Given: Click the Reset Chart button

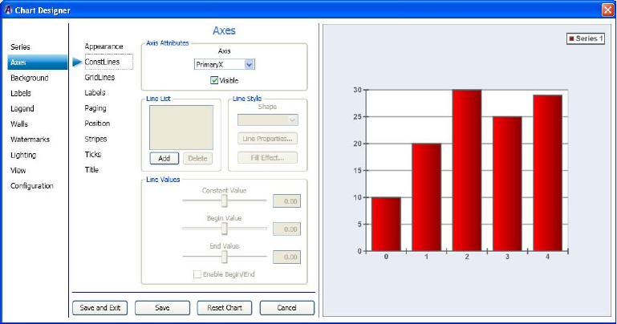Looking at the screenshot, I should click(225, 308).
